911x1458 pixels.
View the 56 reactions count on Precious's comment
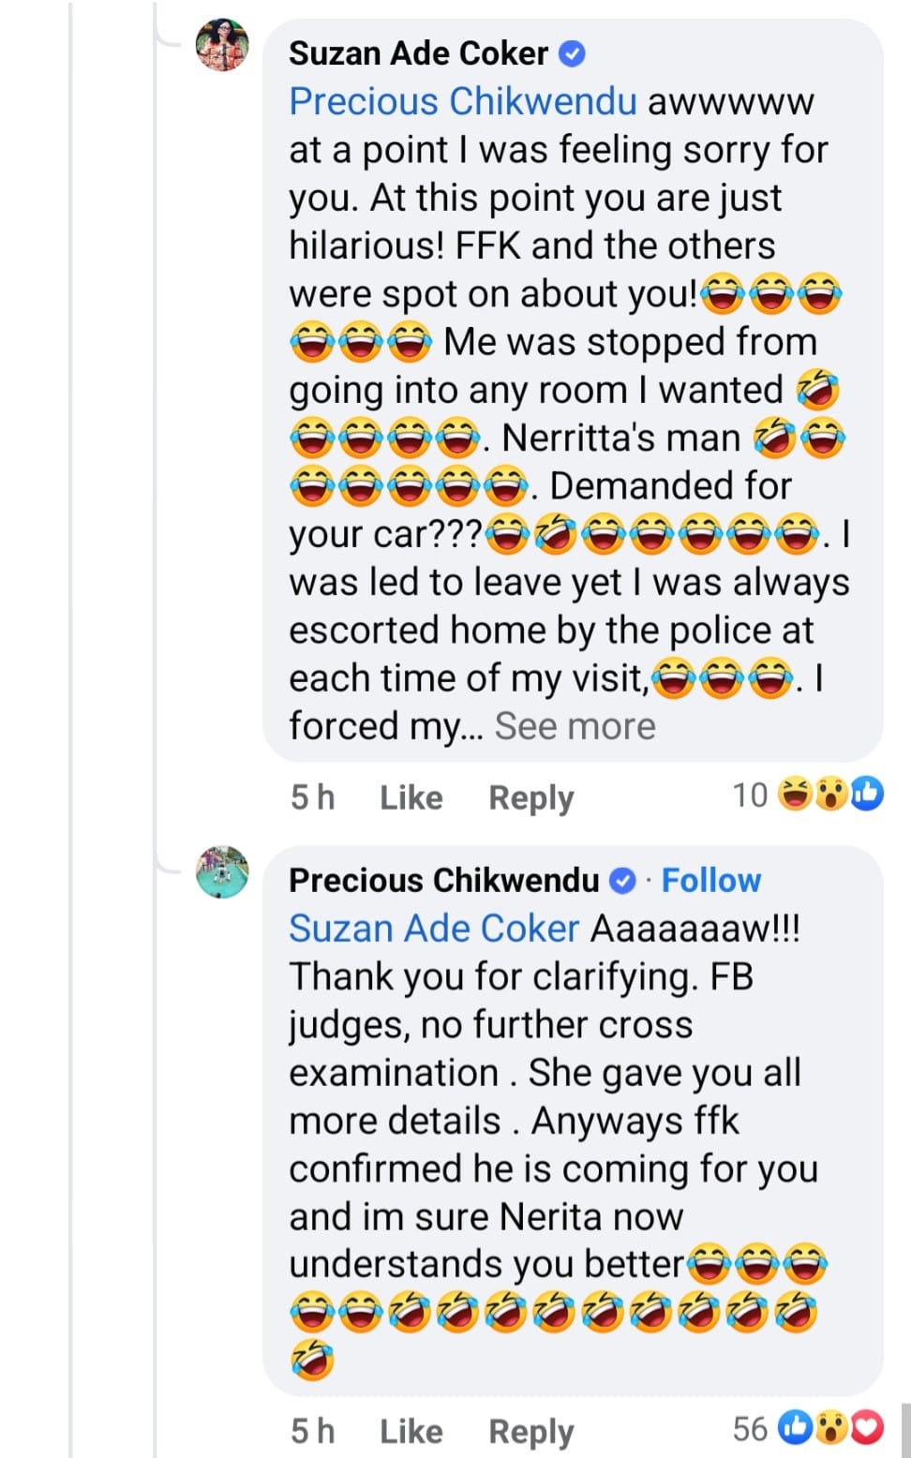[x=750, y=1429]
